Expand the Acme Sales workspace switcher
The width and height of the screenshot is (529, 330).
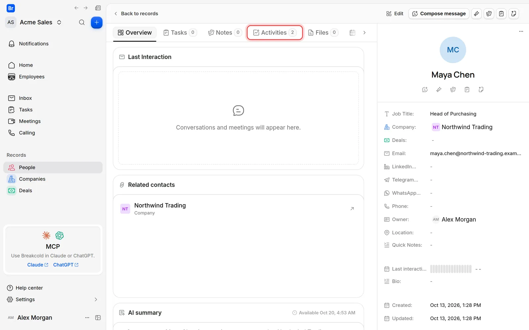(59, 22)
